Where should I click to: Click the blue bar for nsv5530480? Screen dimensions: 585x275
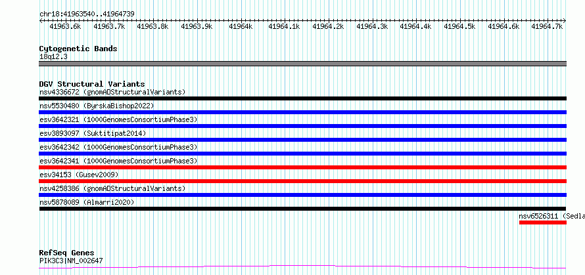(x=302, y=112)
